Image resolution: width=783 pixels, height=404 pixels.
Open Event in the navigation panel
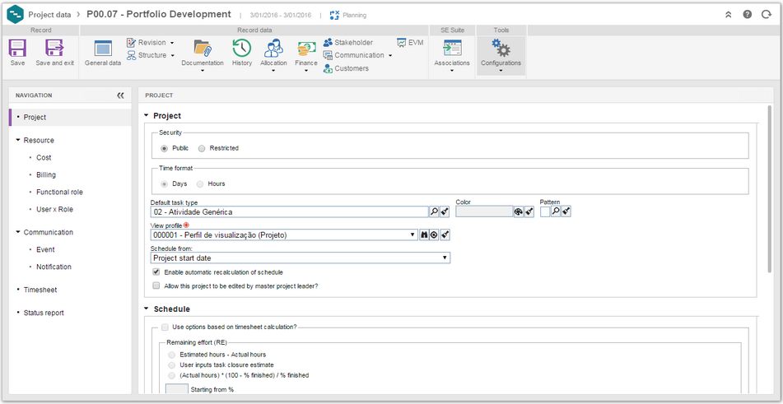45,249
